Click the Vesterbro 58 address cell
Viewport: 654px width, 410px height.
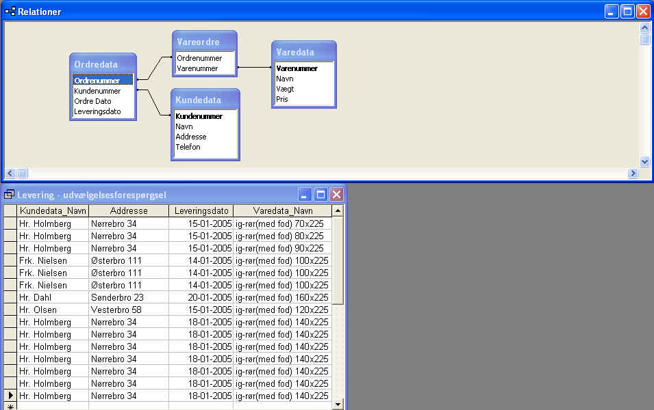128,310
